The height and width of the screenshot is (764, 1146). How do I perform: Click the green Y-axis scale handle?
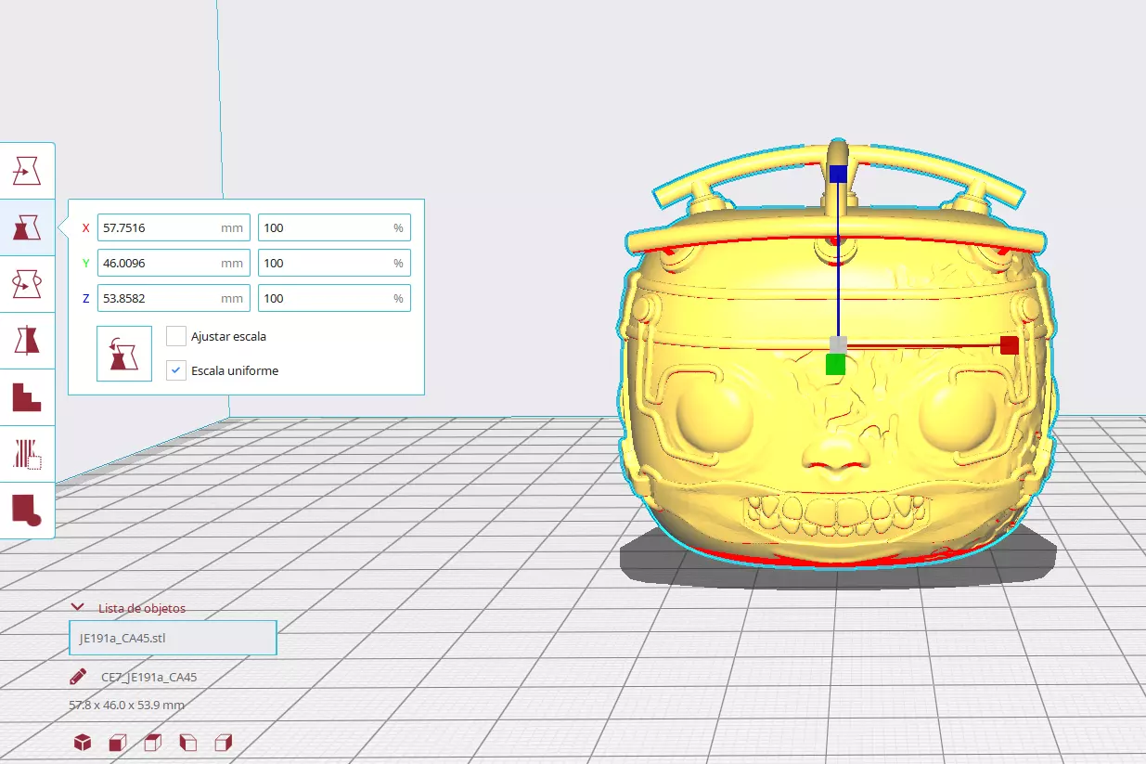point(835,364)
